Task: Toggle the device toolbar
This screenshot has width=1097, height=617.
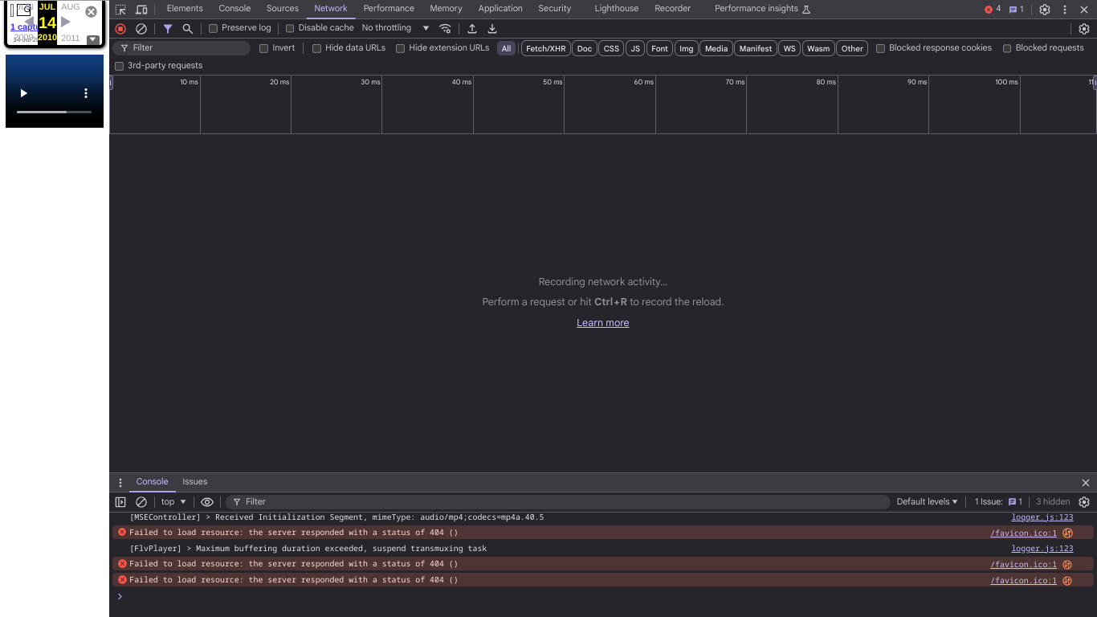Action: (x=142, y=9)
